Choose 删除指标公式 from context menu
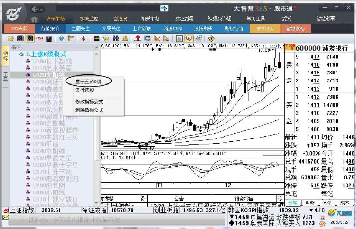356x229 pixels. 89,110
